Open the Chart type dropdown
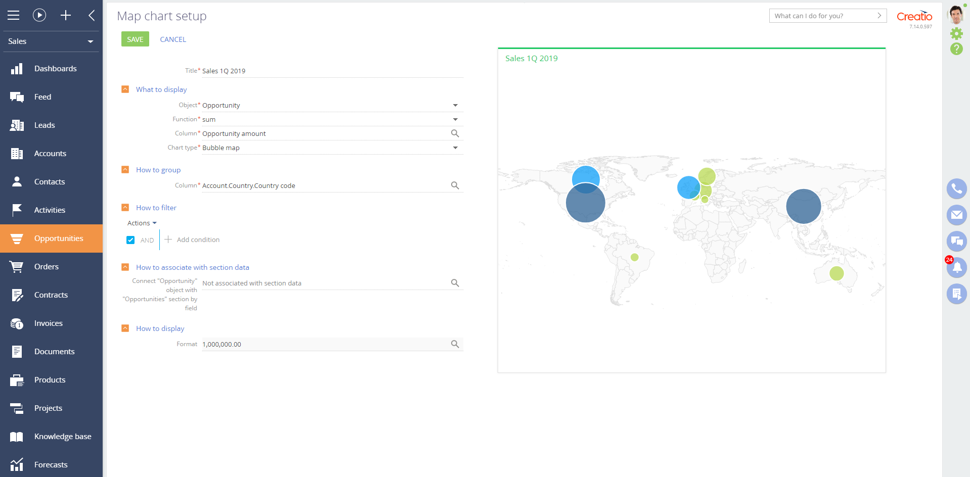The width and height of the screenshot is (970, 477). coord(455,148)
